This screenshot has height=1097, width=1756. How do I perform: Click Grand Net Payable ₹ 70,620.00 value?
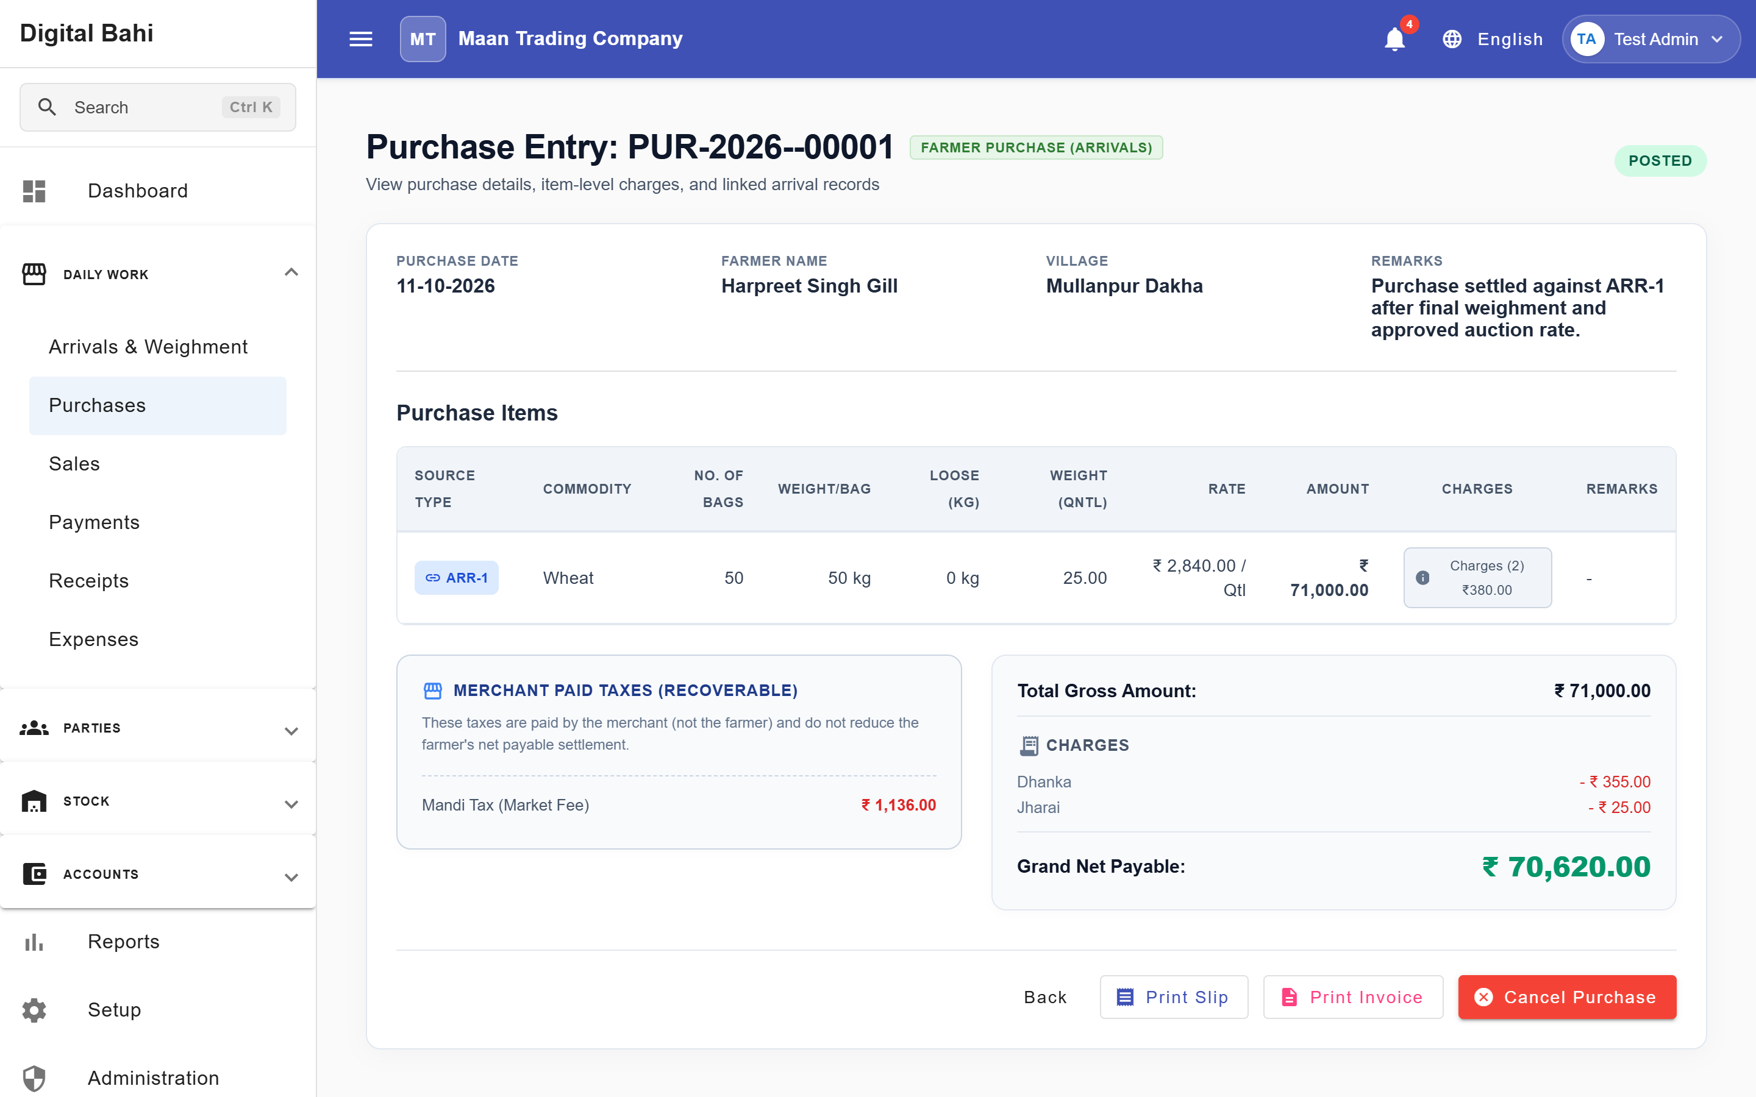click(x=1566, y=866)
